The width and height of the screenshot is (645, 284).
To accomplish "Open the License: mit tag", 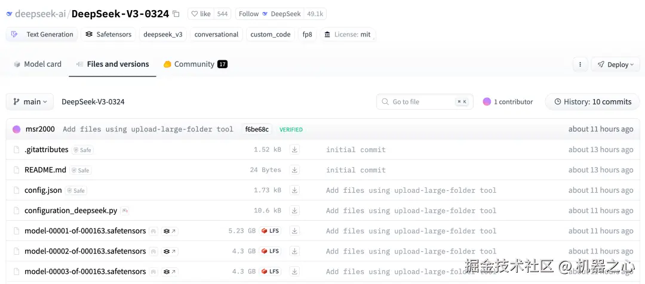I will (348, 35).
